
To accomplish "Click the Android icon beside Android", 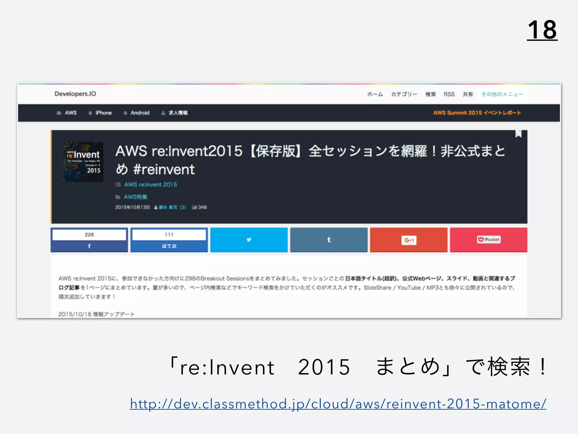I will pos(125,113).
